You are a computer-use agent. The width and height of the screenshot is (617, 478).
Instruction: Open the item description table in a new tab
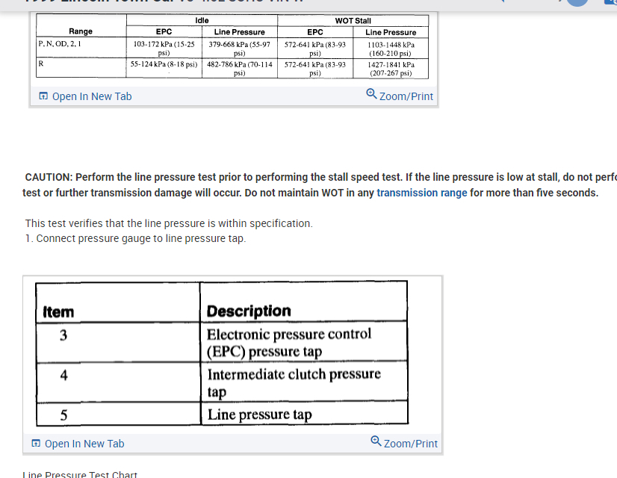point(84,444)
